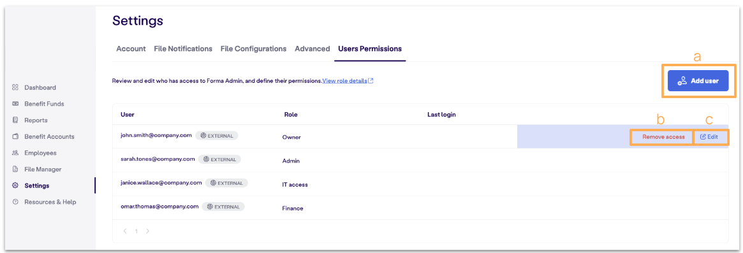Open Benefit Accounts in sidebar
This screenshot has width=743, height=253.
point(49,136)
